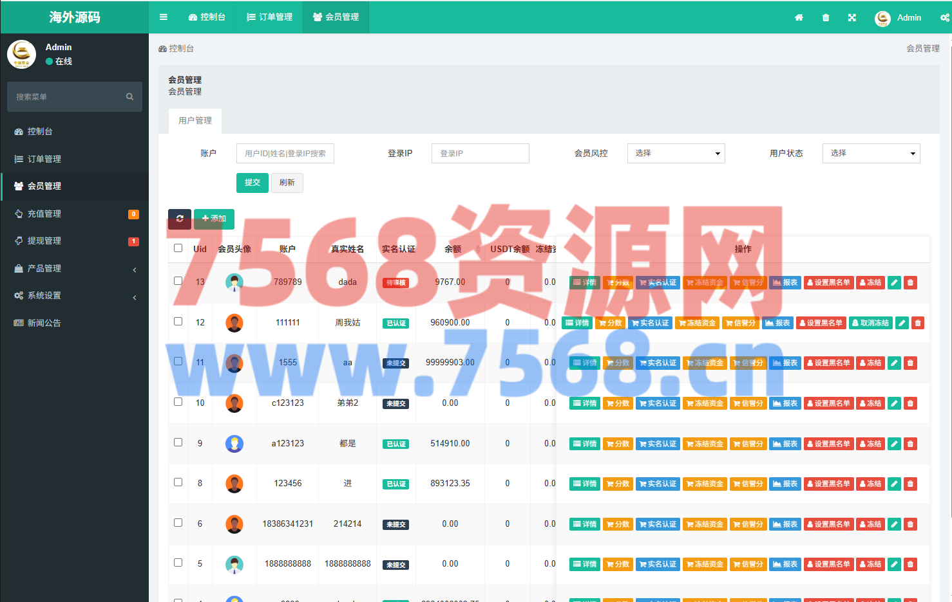Switch to the 用户管理 tab
This screenshot has width=952, height=602.
(195, 121)
